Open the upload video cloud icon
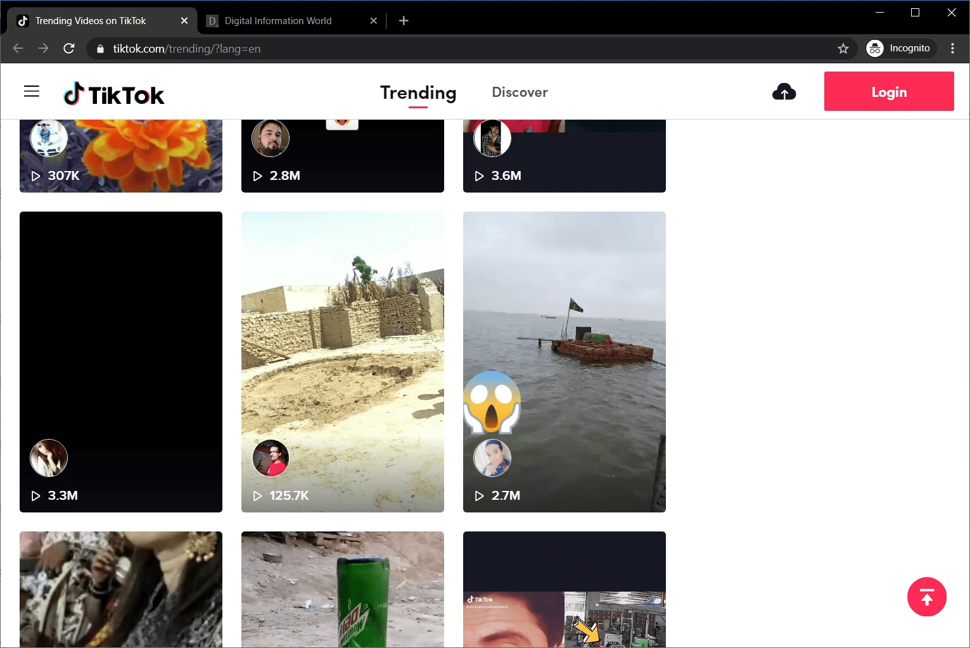The image size is (970, 648). 784,92
